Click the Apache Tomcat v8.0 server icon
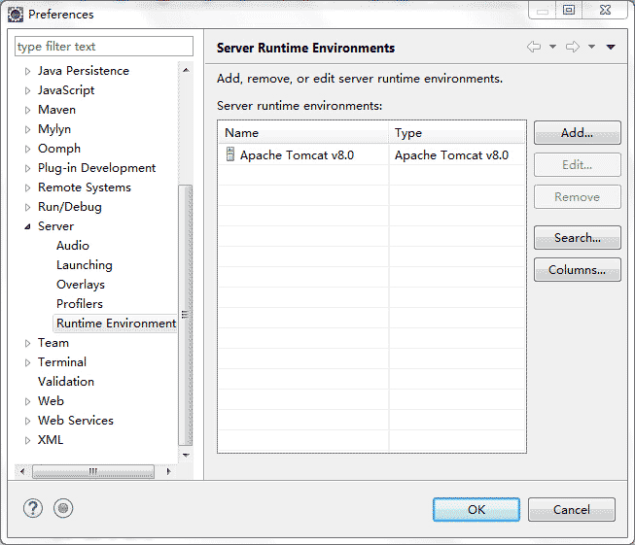The width and height of the screenshot is (635, 545). click(230, 154)
